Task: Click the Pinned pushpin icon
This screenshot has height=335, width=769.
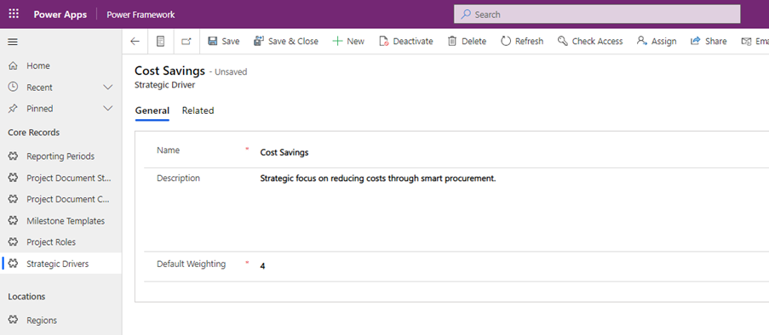Action: tap(14, 109)
